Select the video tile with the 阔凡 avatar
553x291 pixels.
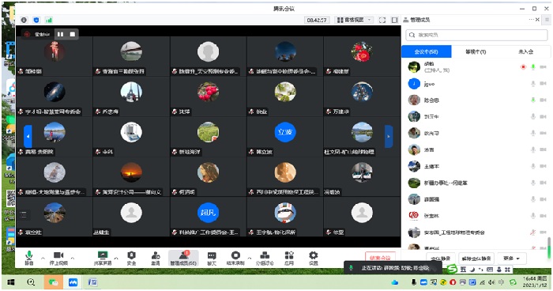click(x=208, y=217)
